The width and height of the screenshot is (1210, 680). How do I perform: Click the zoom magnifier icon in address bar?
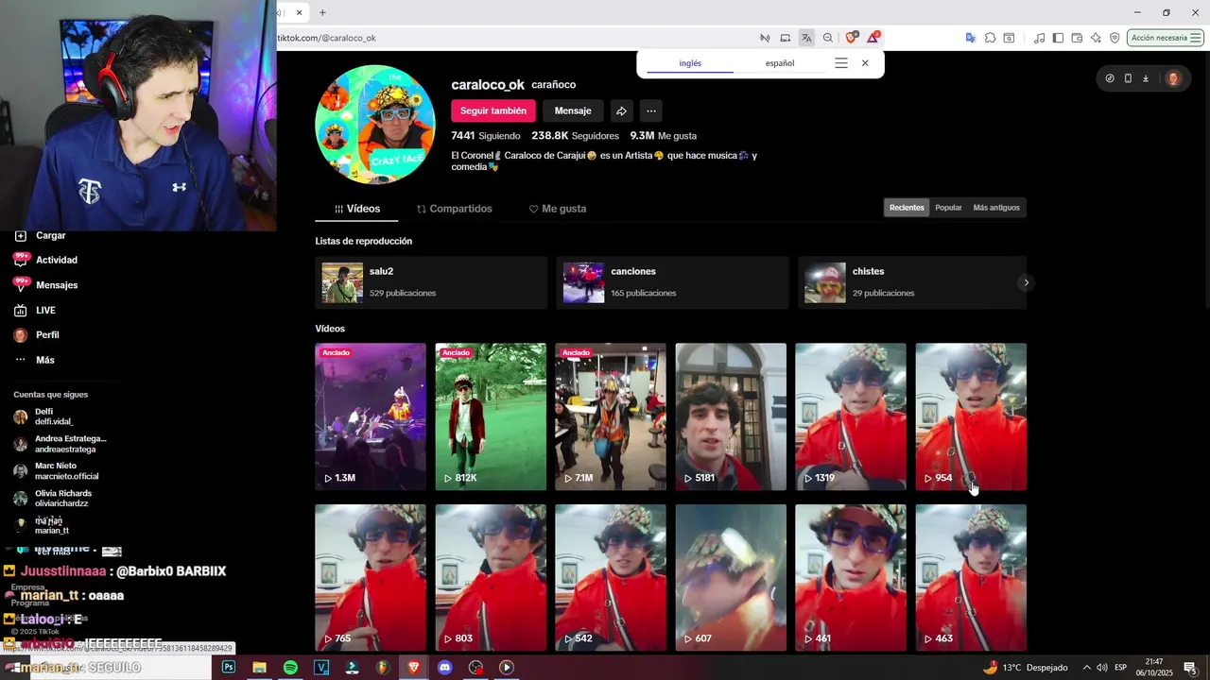point(828,38)
